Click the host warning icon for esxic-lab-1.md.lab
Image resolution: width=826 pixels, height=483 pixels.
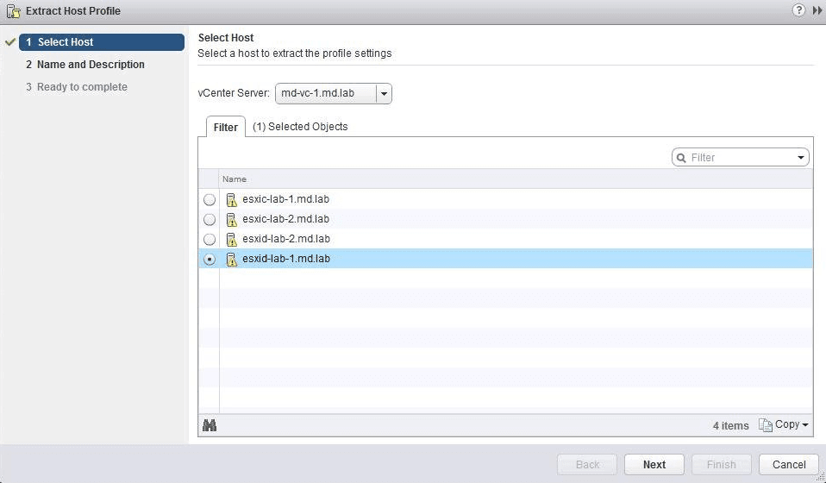click(x=231, y=199)
